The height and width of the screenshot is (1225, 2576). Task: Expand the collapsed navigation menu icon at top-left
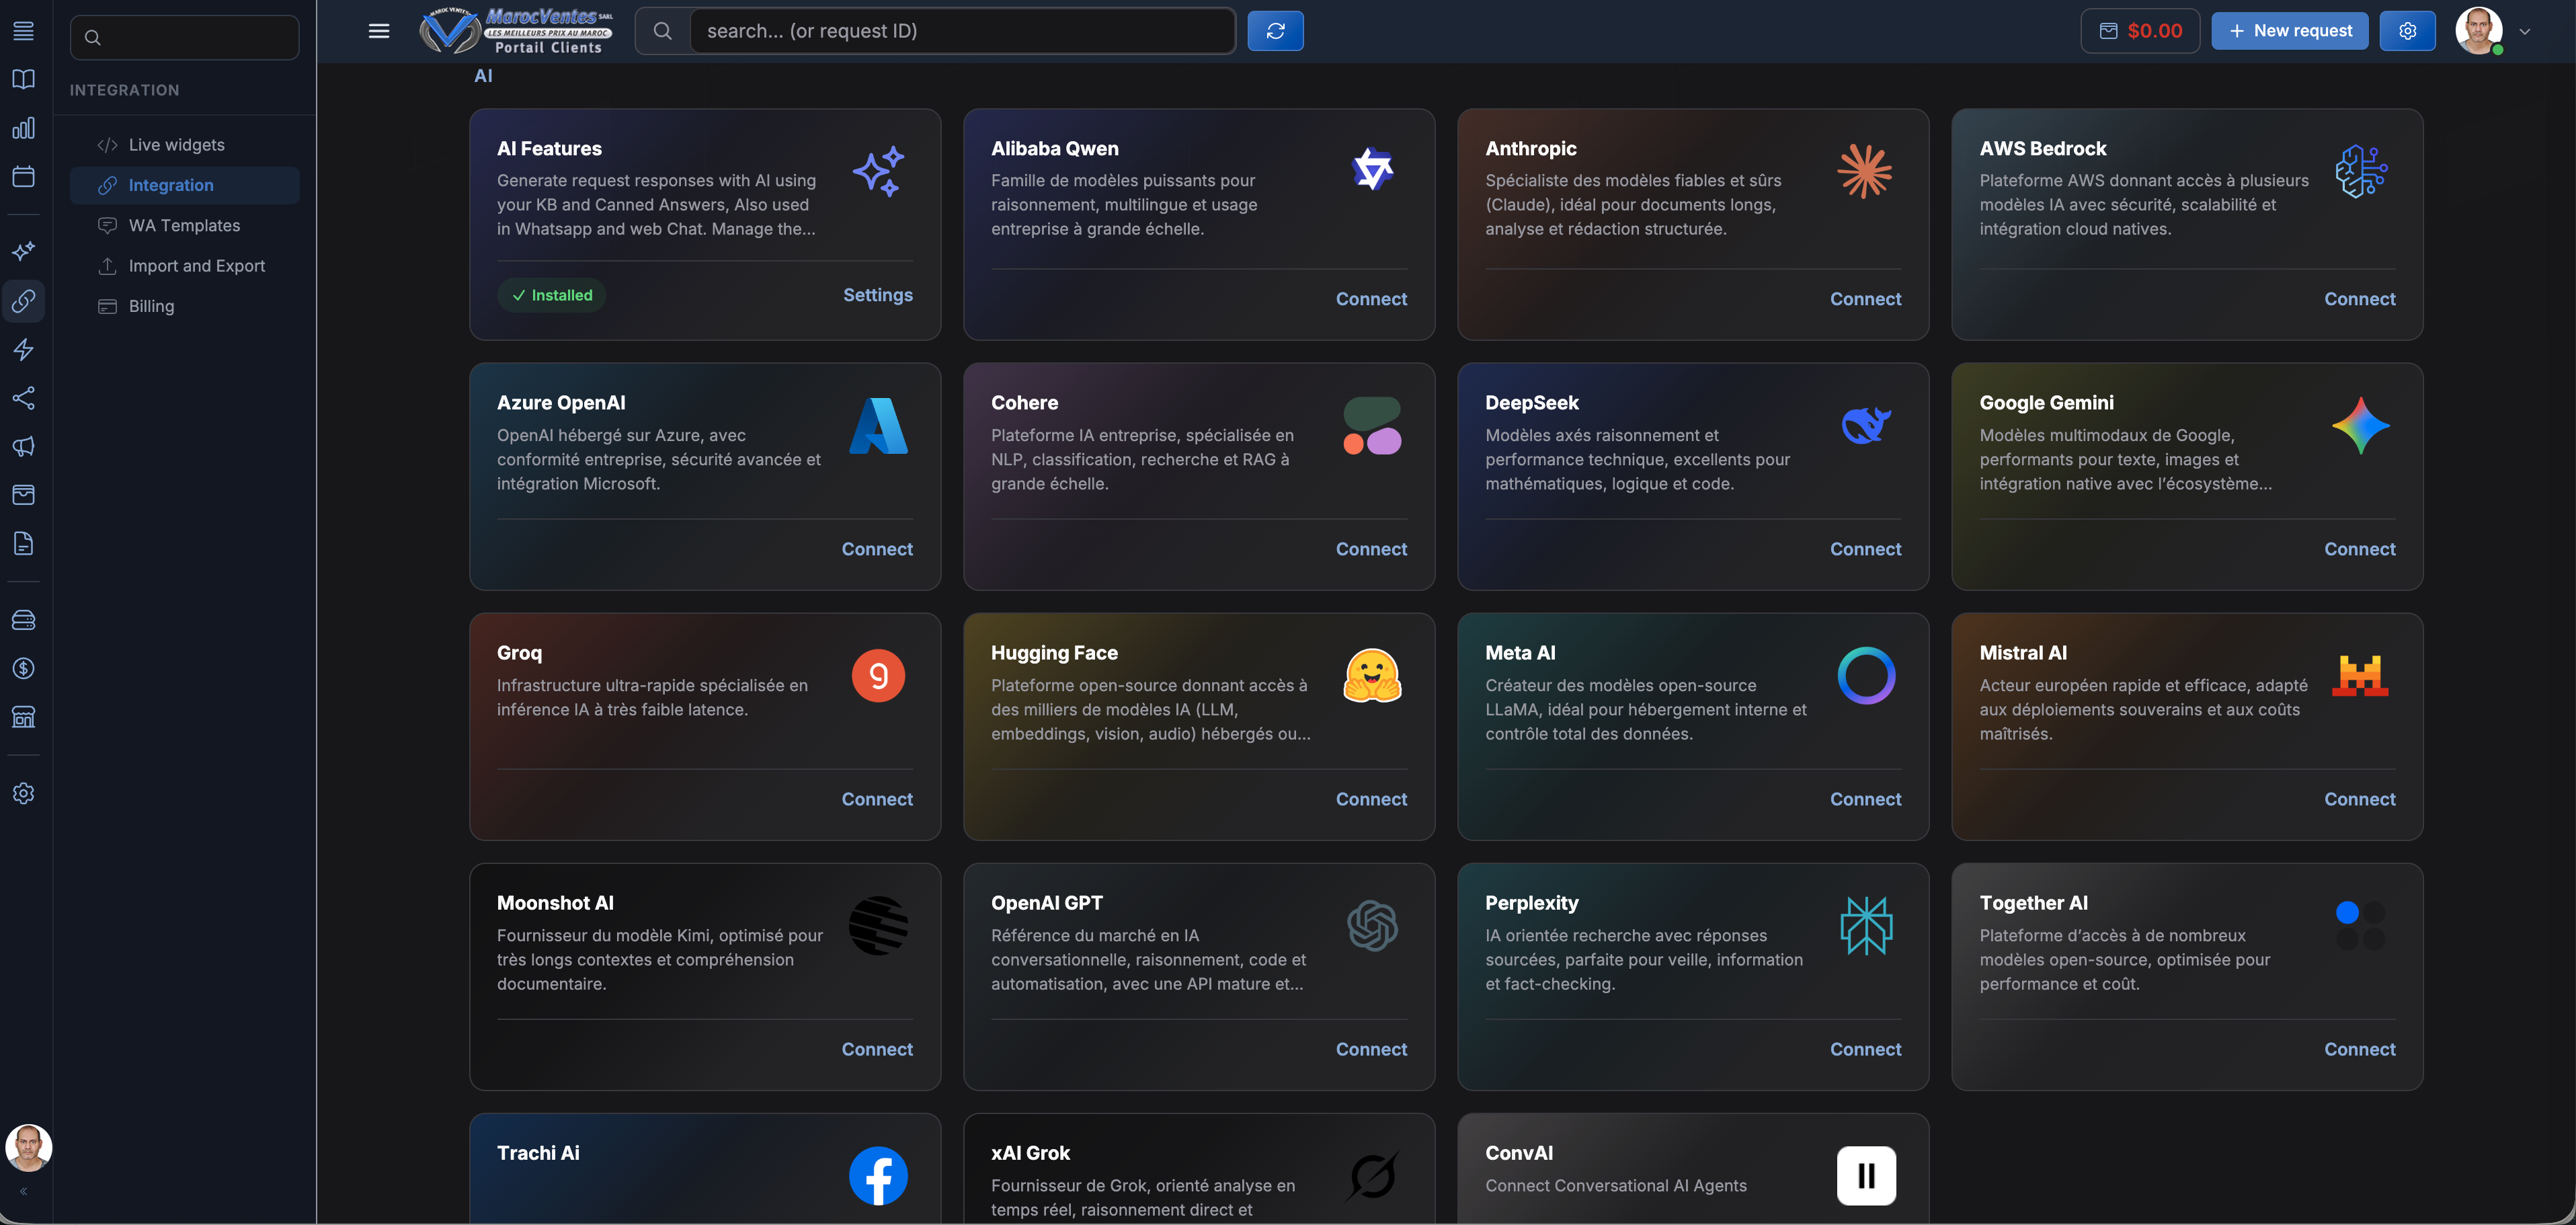click(24, 31)
